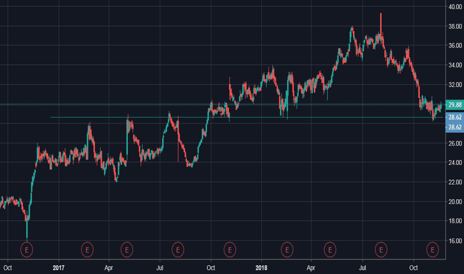Click the final Oct label on time axis
Image resolution: width=464 pixels, height=274 pixels.
(413, 268)
